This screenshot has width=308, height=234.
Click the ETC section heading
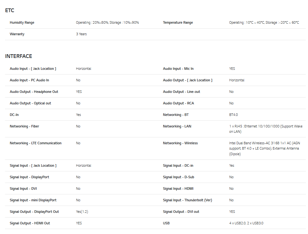(x=10, y=10)
